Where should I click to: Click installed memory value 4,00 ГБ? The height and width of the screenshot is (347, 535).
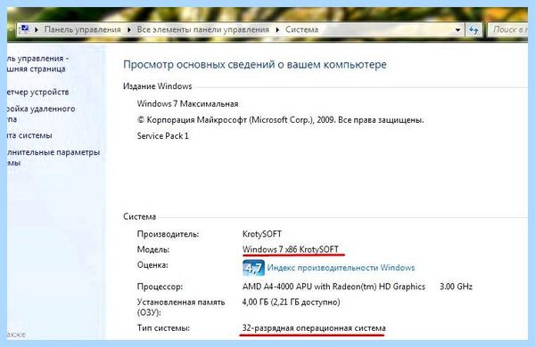pyautogui.click(x=291, y=302)
